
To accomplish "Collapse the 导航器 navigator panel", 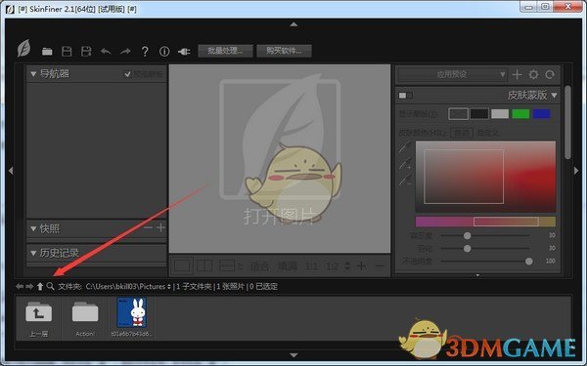I will 33,74.
